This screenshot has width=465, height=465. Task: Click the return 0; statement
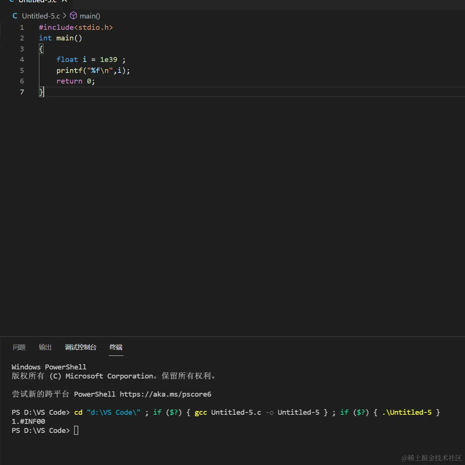pyautogui.click(x=76, y=81)
